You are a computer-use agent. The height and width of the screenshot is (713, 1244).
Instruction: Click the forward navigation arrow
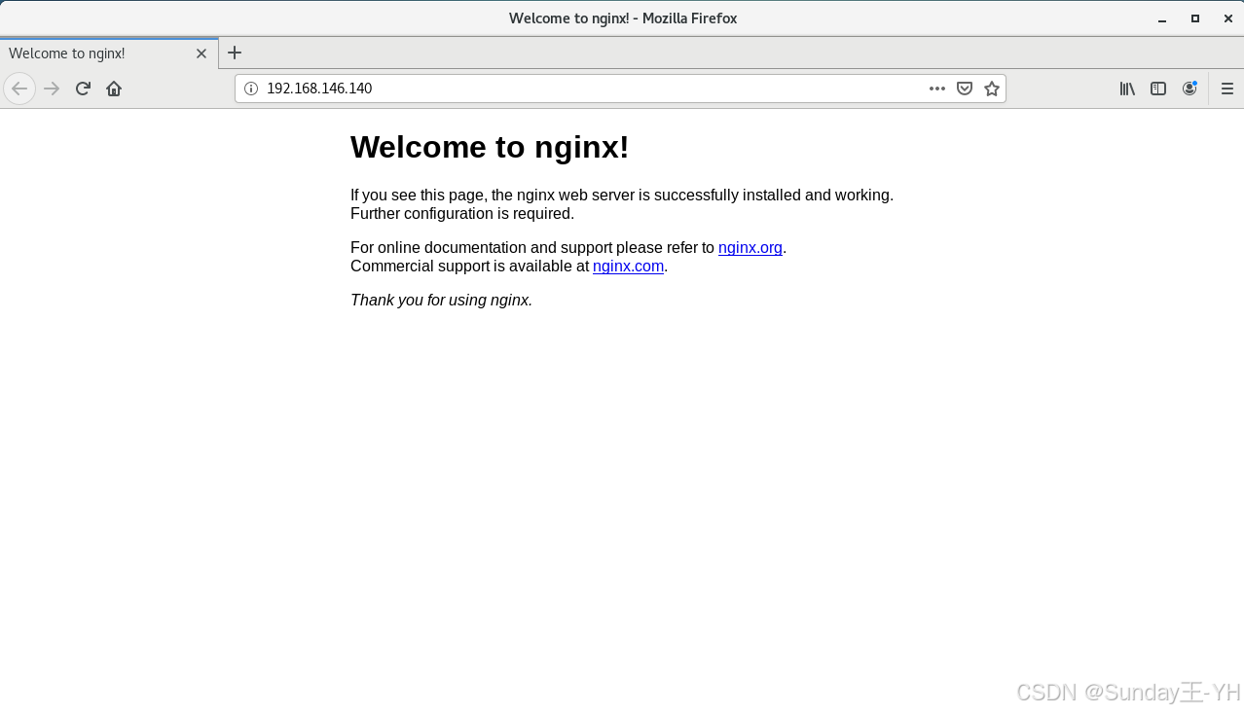pos(51,89)
